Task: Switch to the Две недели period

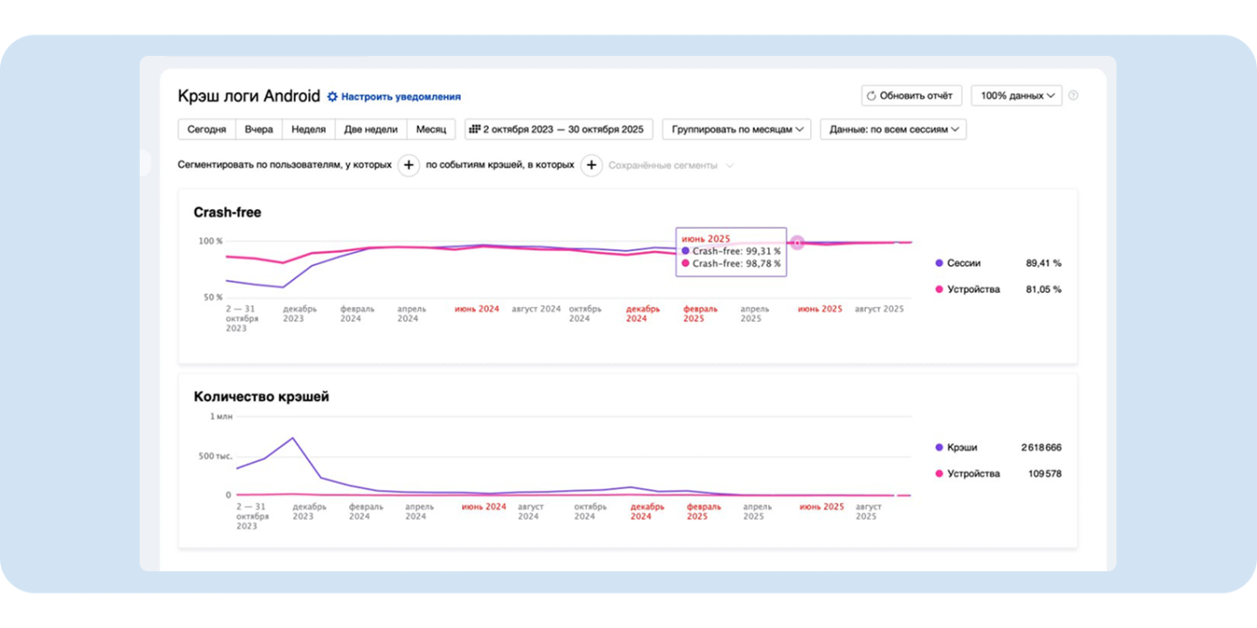Action: pyautogui.click(x=371, y=129)
